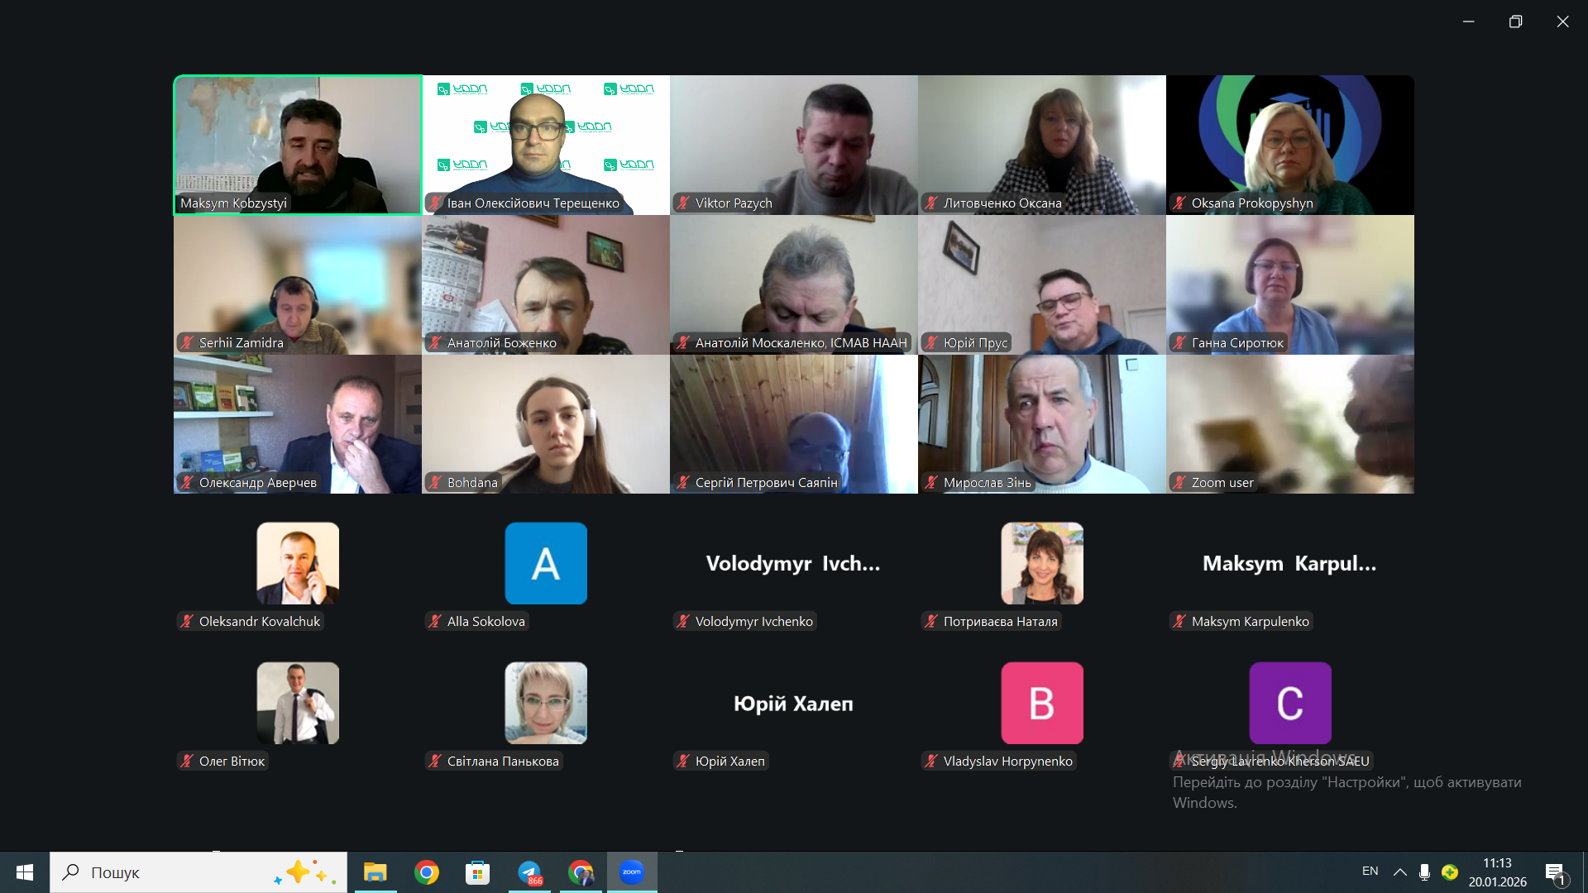Restore down the Zoom meeting window

tap(1515, 21)
